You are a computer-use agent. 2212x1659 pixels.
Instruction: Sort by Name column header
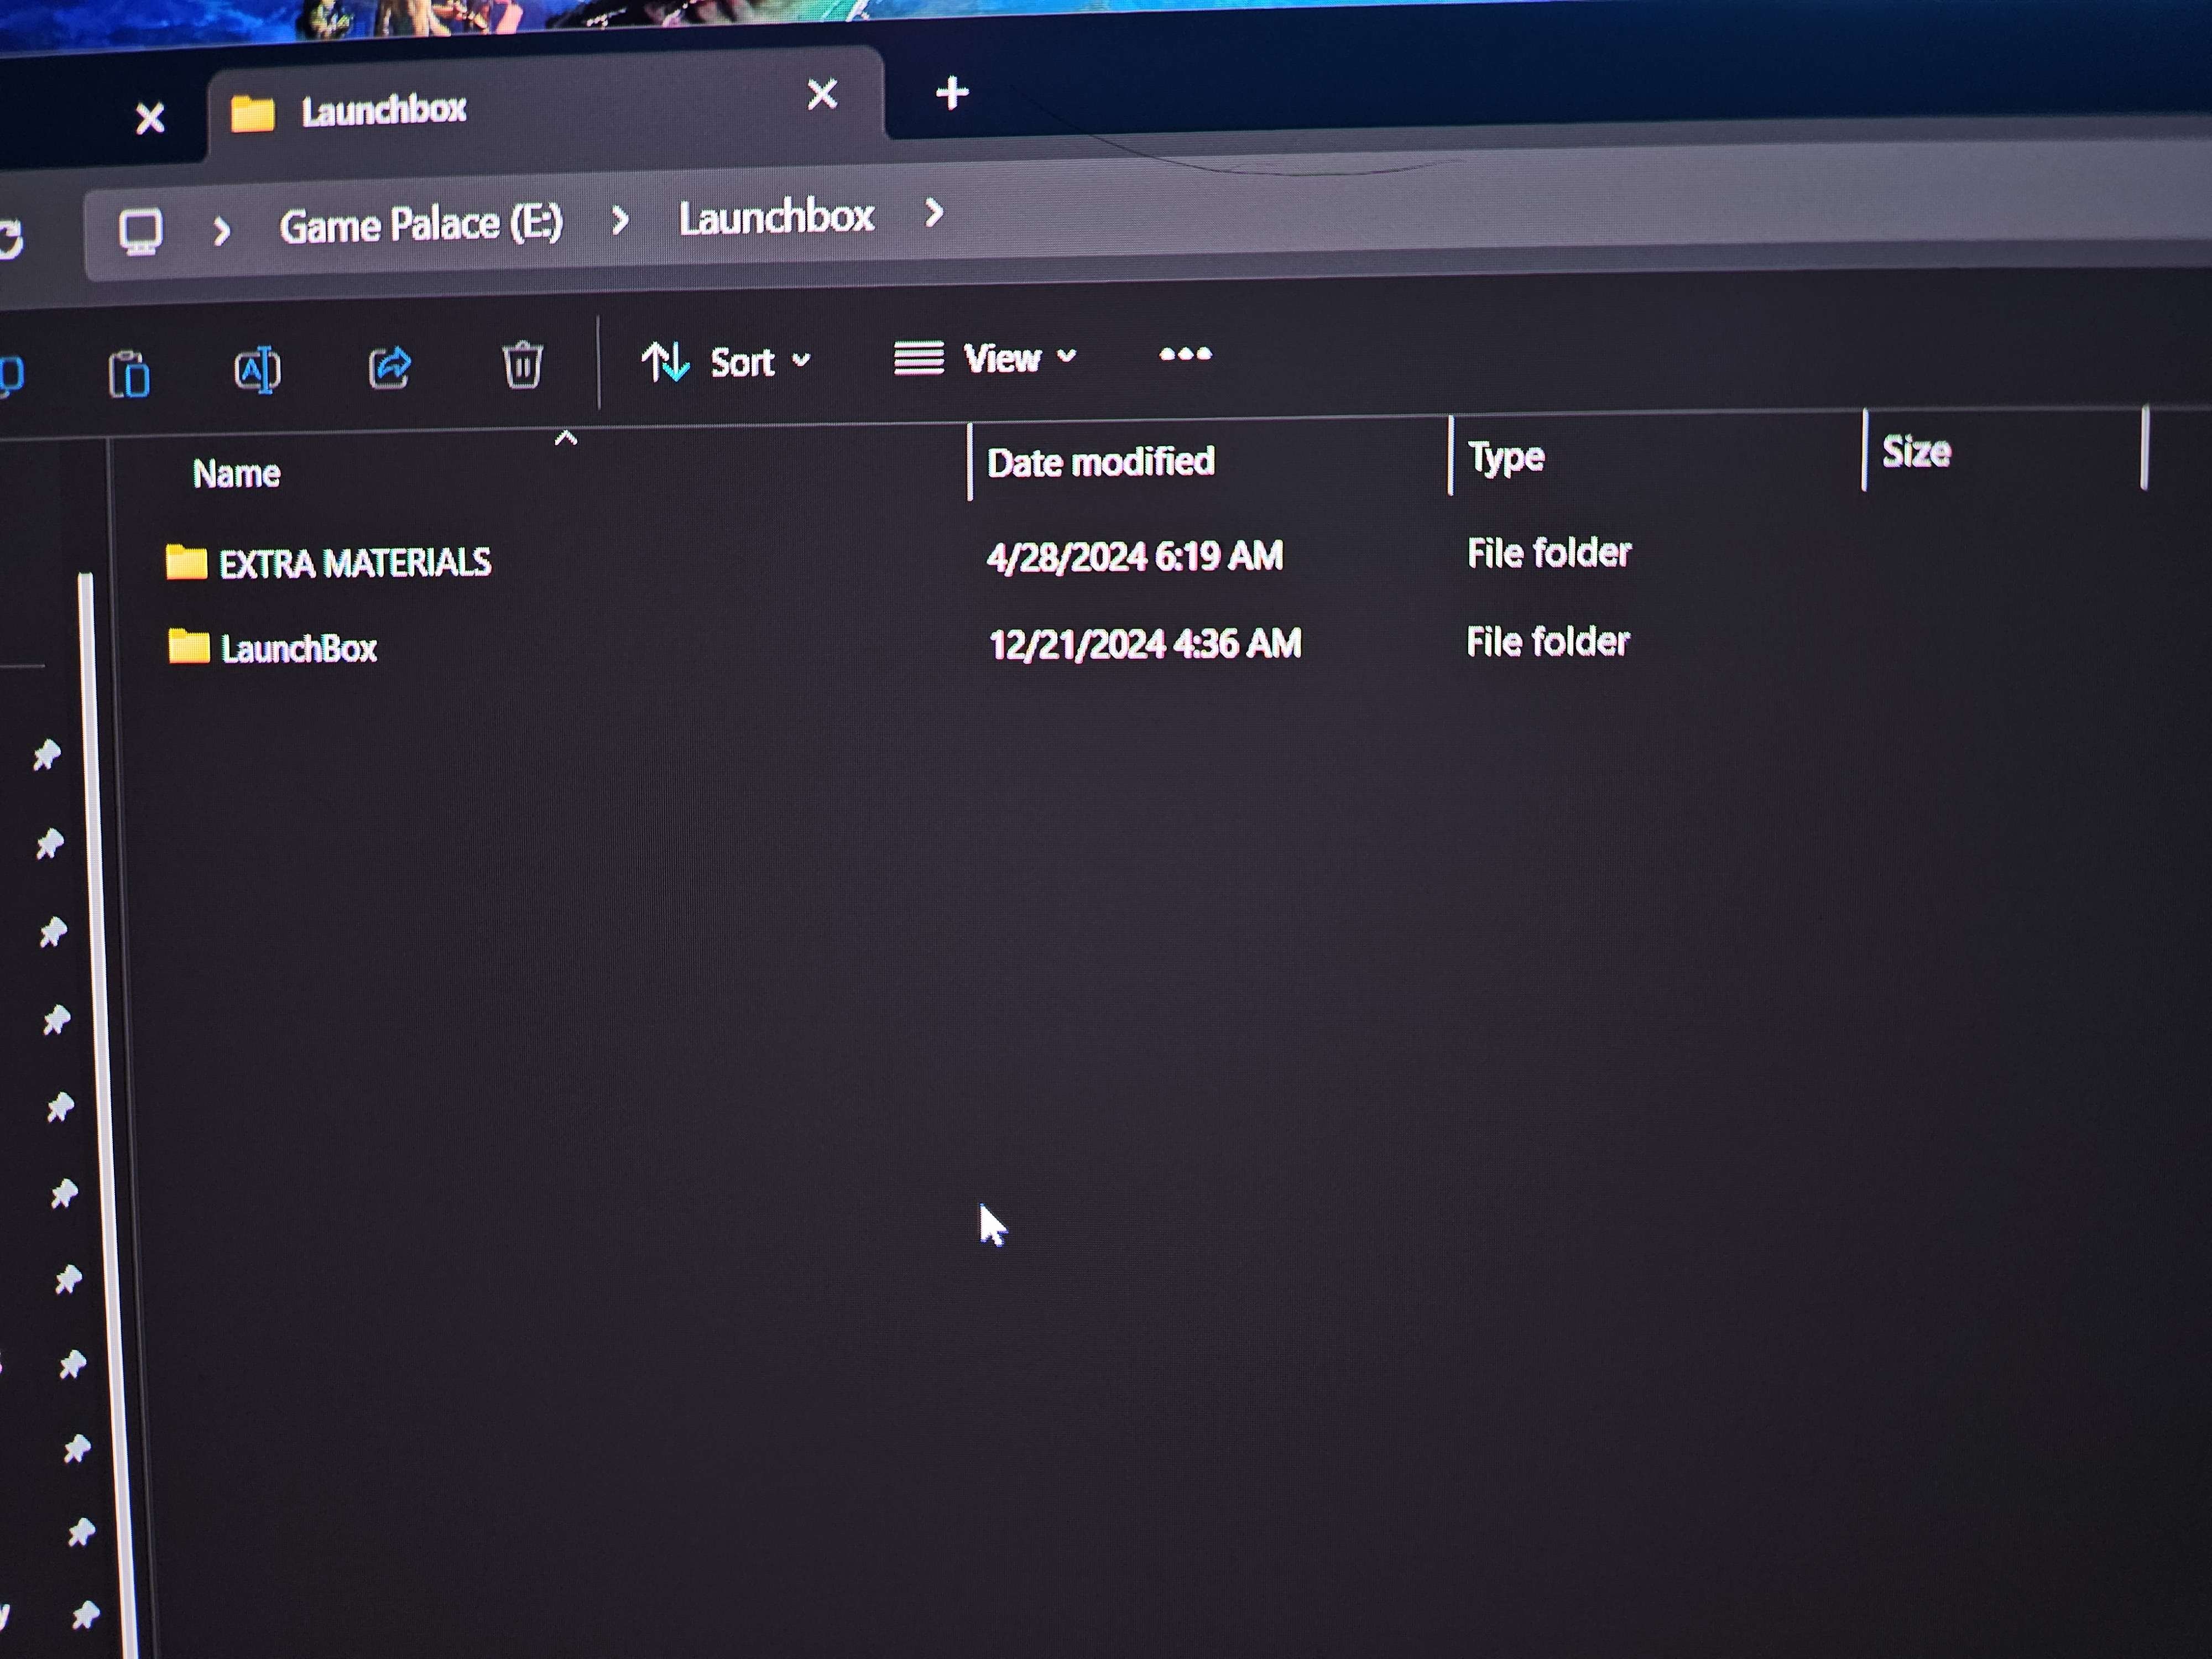point(237,473)
